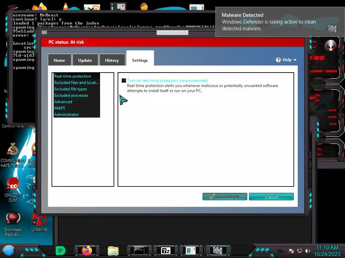Viewport: 345px width, 258px height.
Task: Launch Firefox from the taskbar
Action: 87,251
